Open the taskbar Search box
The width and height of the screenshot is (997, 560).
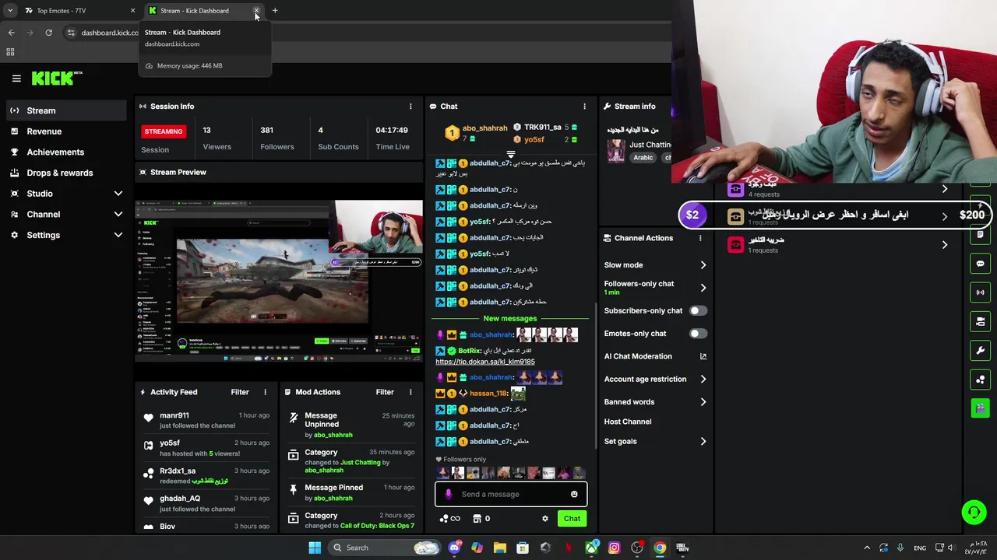(386, 548)
